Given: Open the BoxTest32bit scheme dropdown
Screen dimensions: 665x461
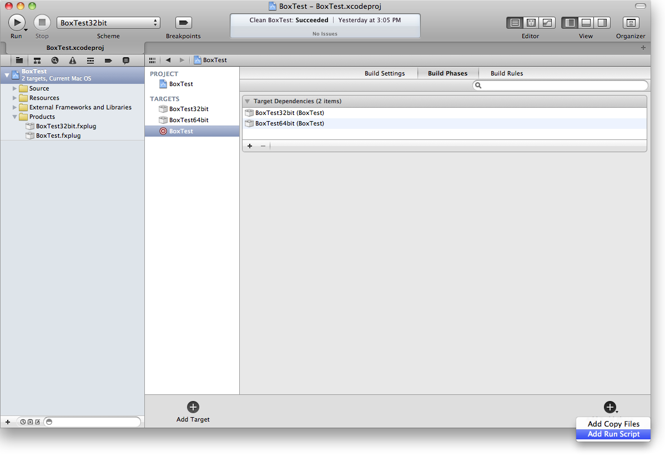Looking at the screenshot, I should [x=108, y=23].
